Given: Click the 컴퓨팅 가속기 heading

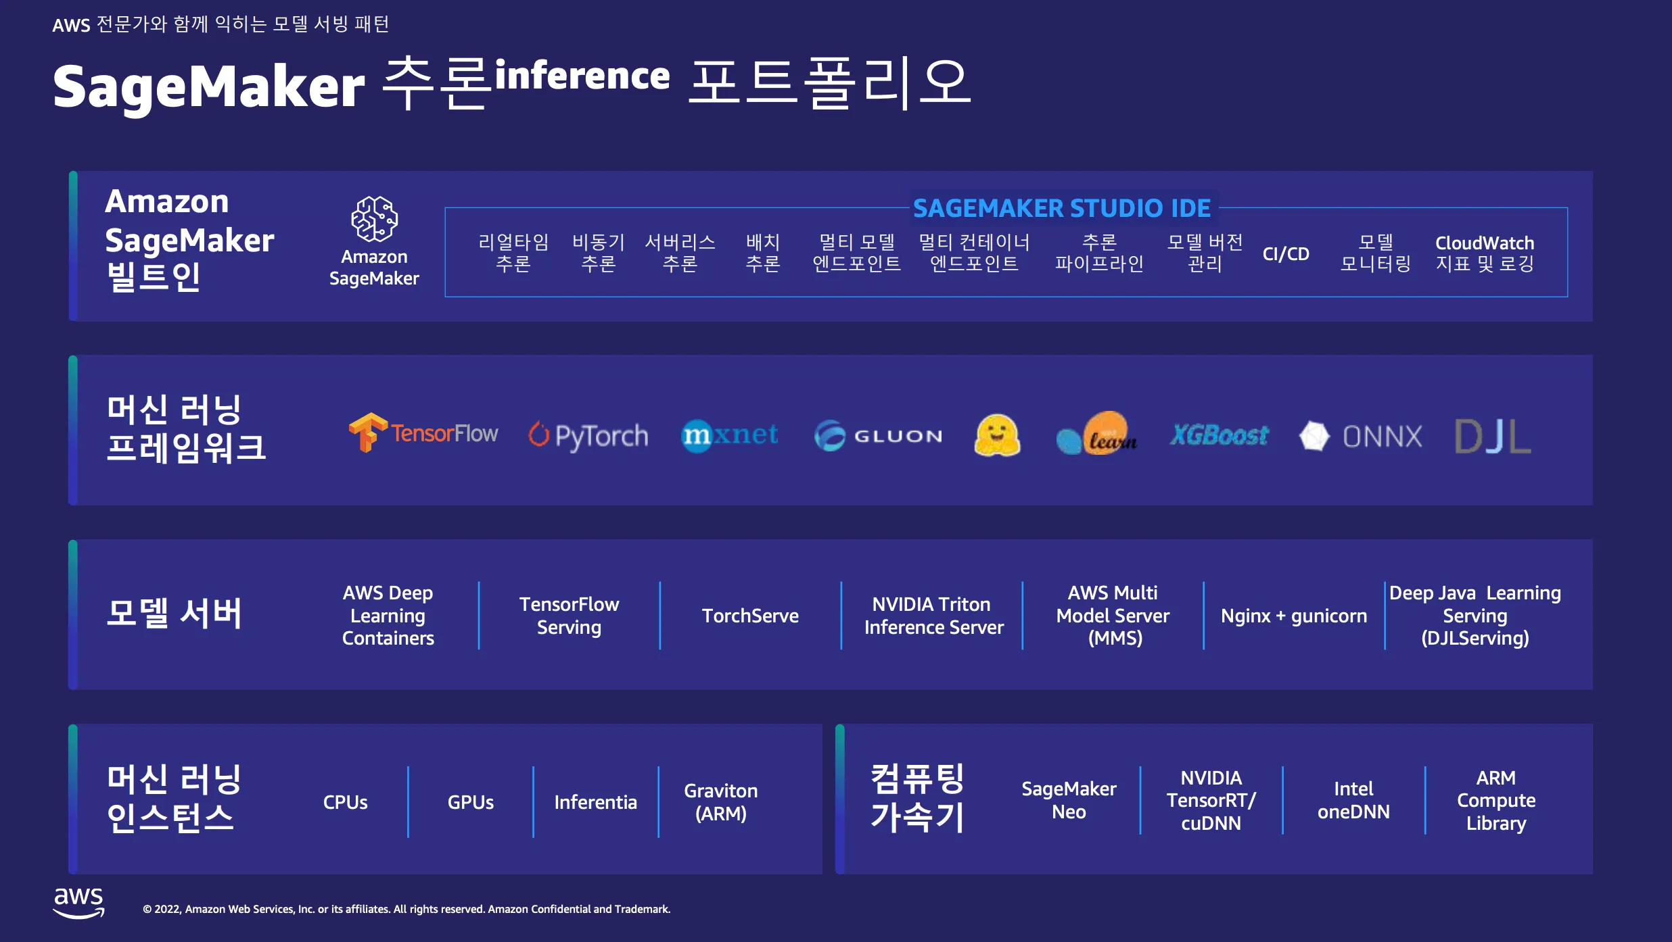Looking at the screenshot, I should pyautogui.click(x=917, y=798).
